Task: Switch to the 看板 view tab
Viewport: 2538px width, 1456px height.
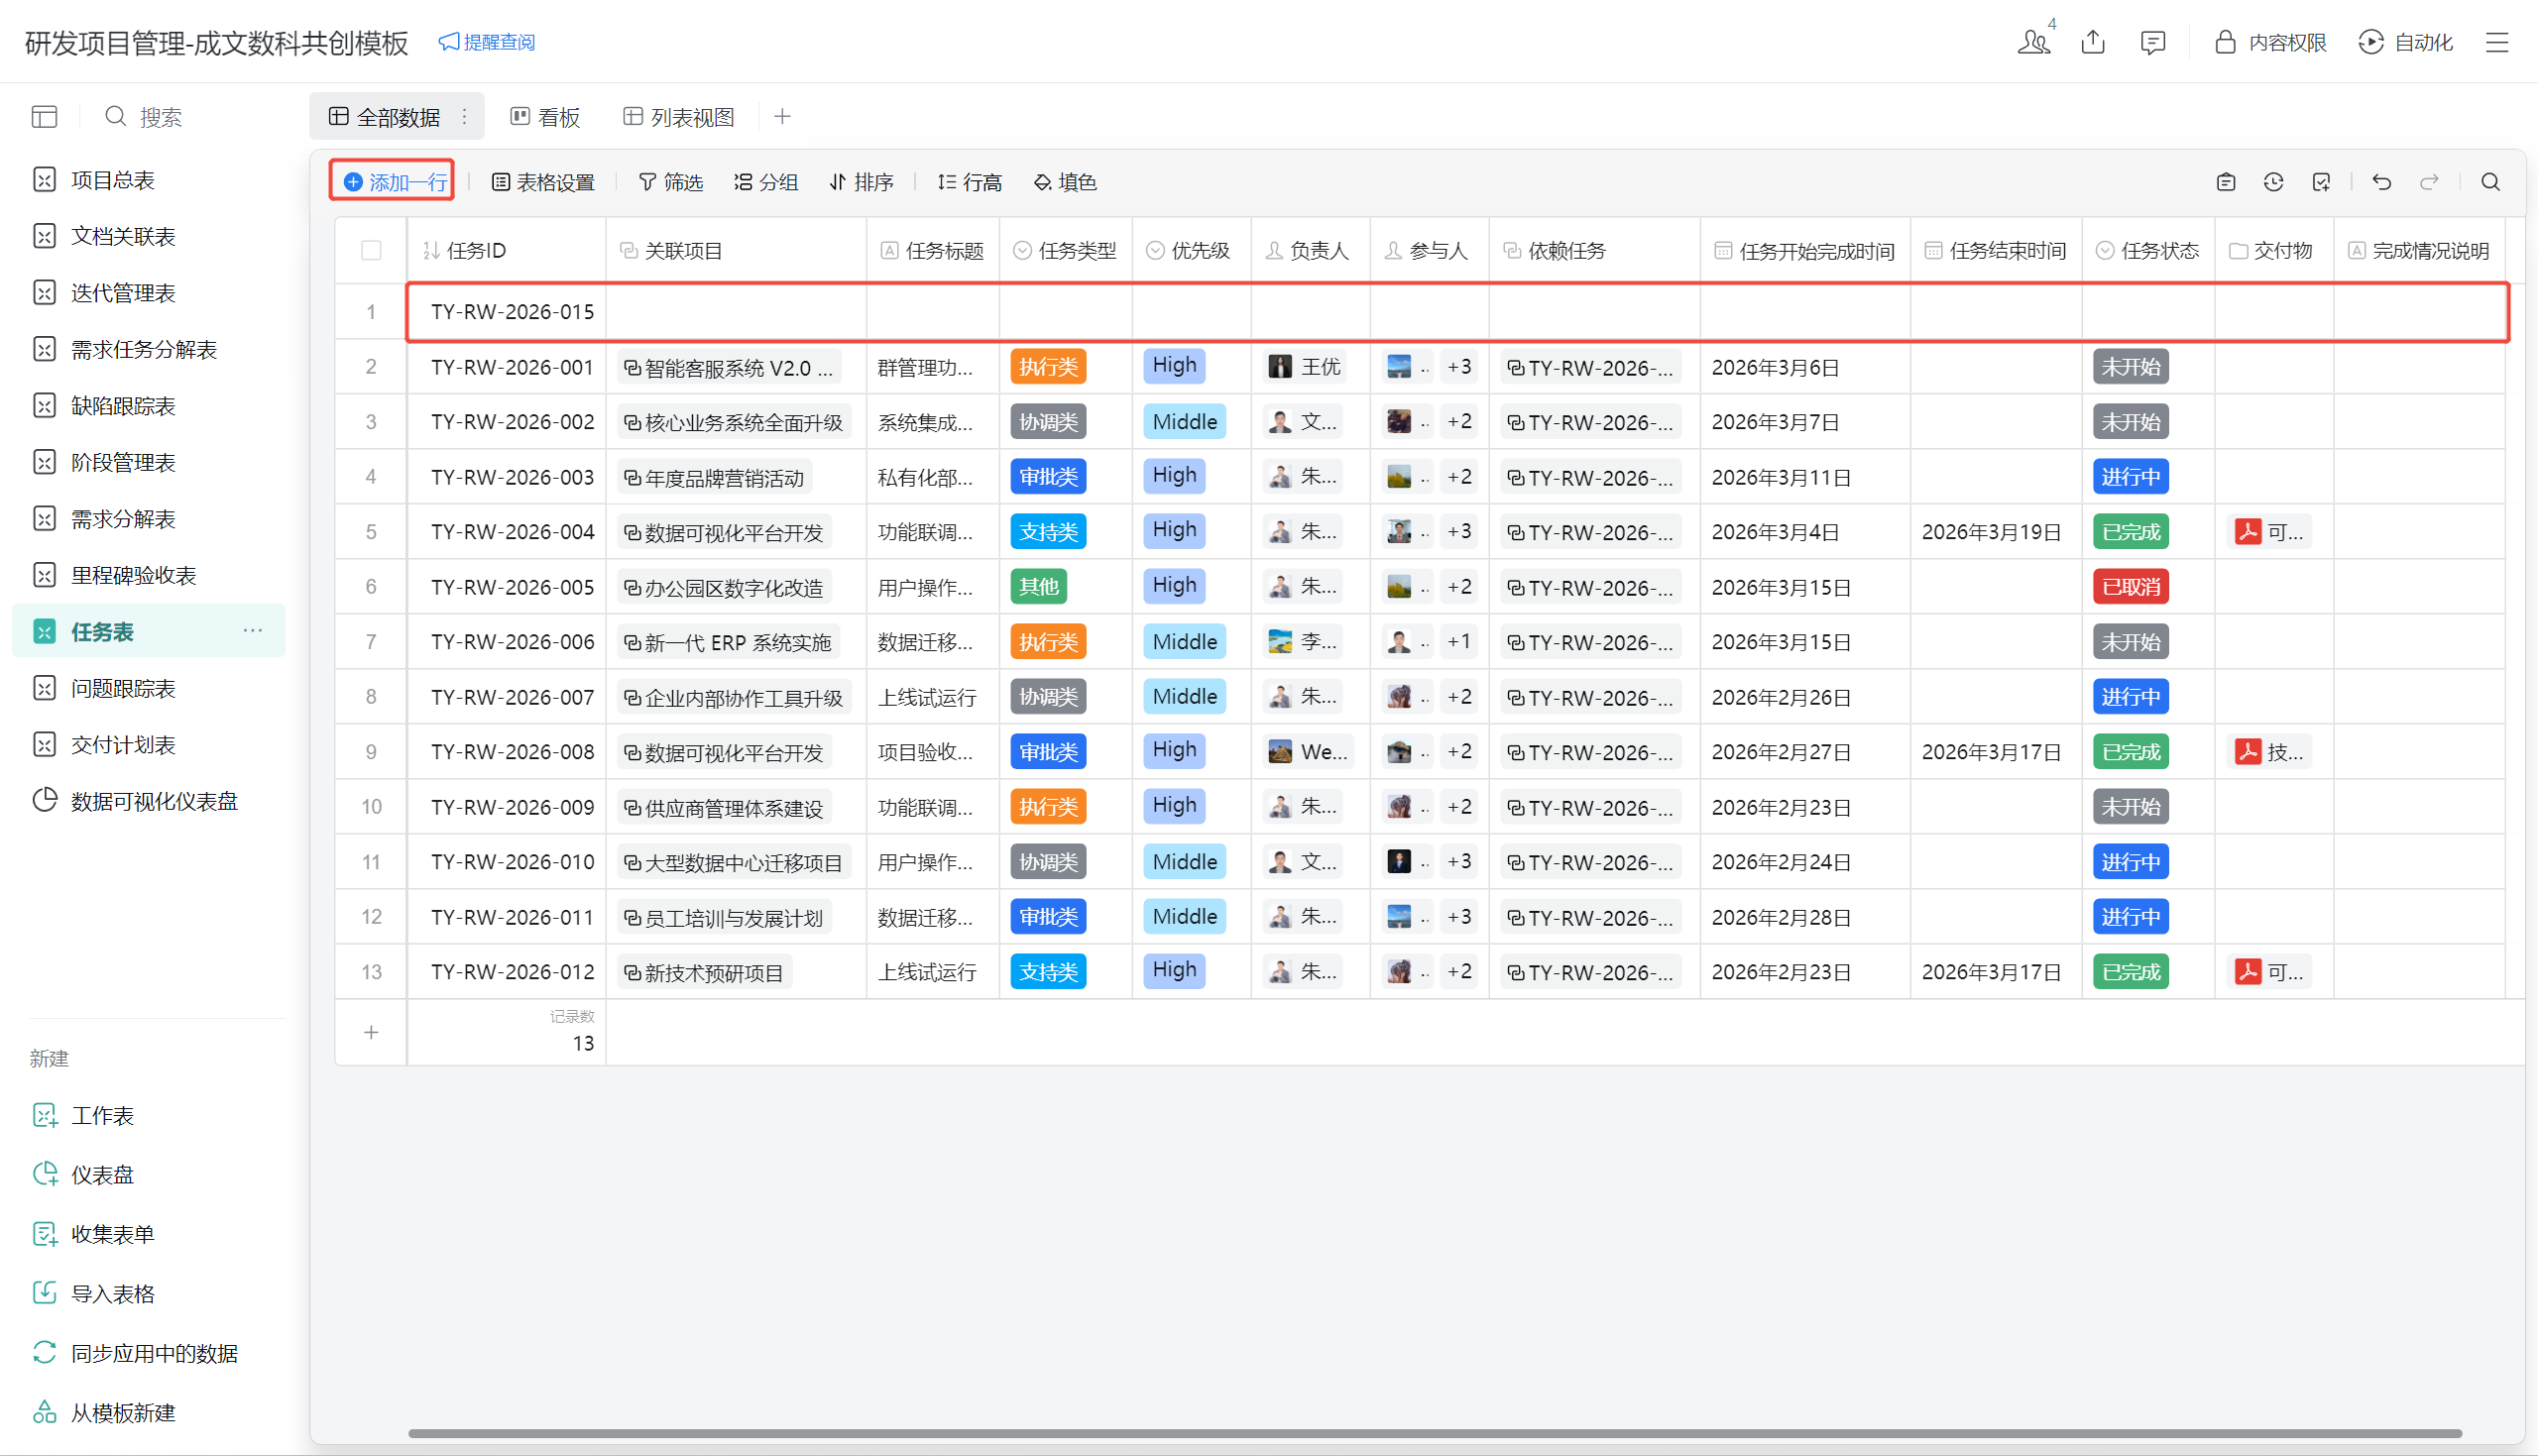Action: pos(545,117)
